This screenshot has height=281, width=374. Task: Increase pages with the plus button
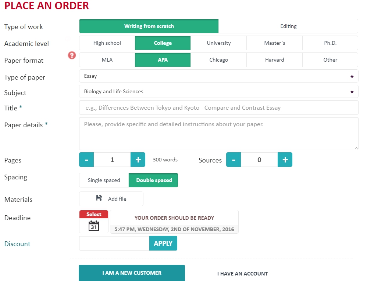138,160
